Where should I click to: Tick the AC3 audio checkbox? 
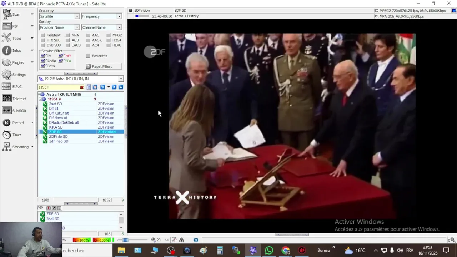(x=67, y=40)
